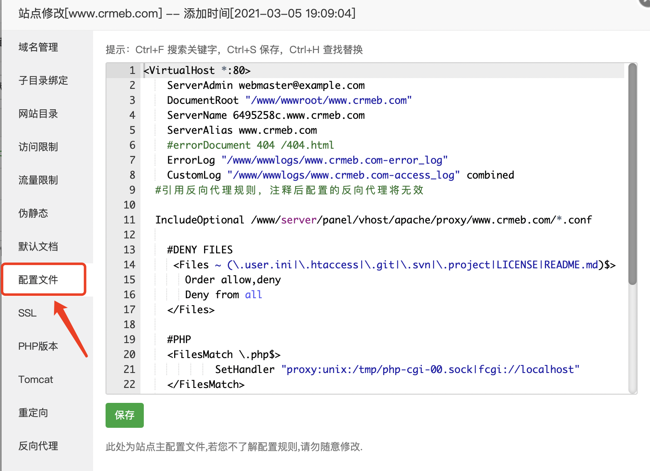Open 访问限制 settings
650x471 pixels.
point(38,147)
